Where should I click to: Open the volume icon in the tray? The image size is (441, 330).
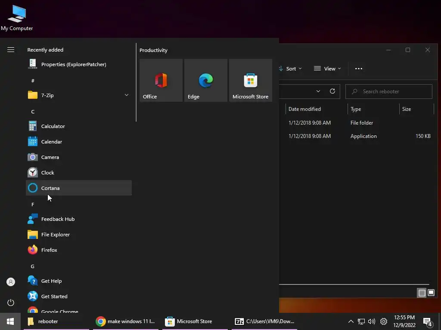pos(372,321)
